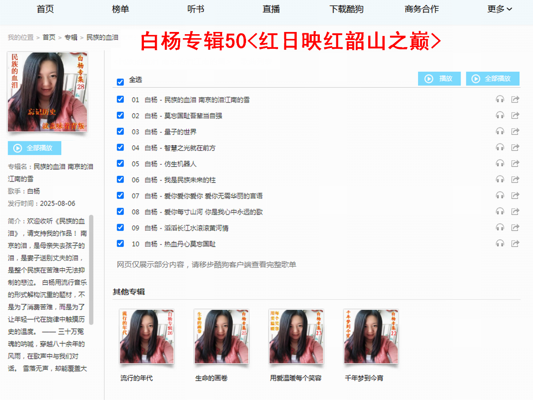The width and height of the screenshot is (533, 400).
Task: Click headphone icon for 热血丹心莫忘国耻
Action: 500,243
